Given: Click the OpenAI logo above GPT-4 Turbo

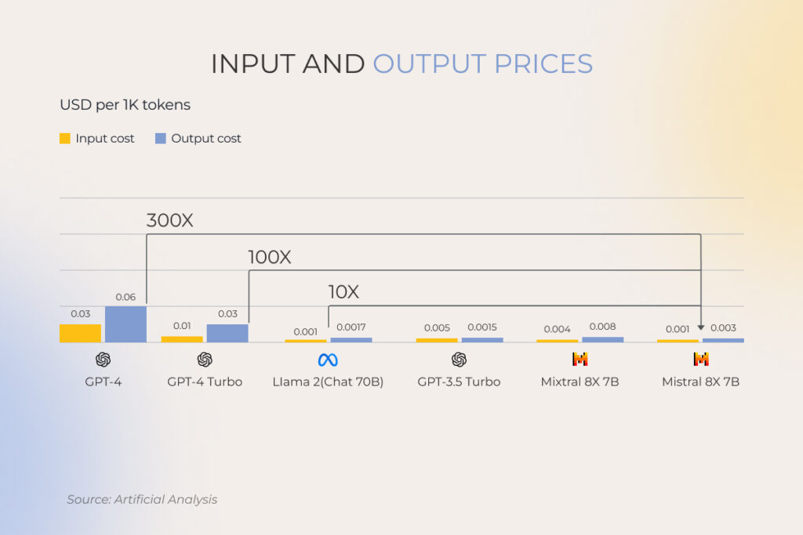Looking at the screenshot, I should [x=205, y=360].
